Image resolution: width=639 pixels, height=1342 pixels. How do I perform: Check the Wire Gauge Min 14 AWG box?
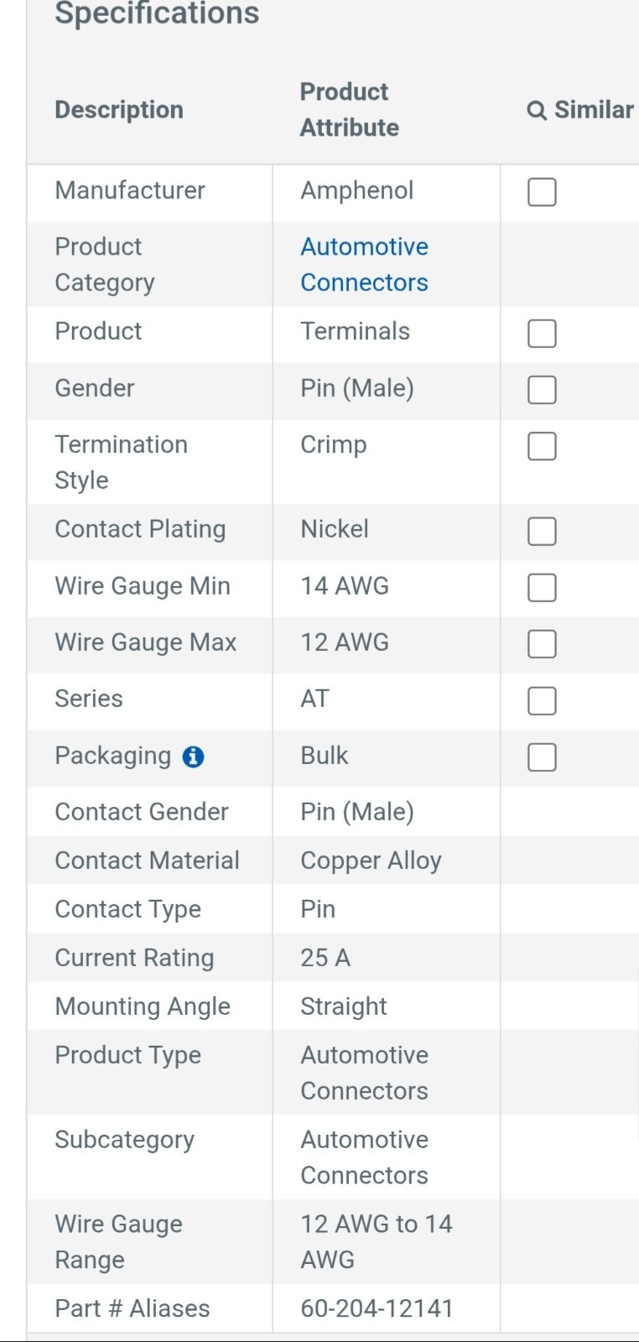point(542,587)
